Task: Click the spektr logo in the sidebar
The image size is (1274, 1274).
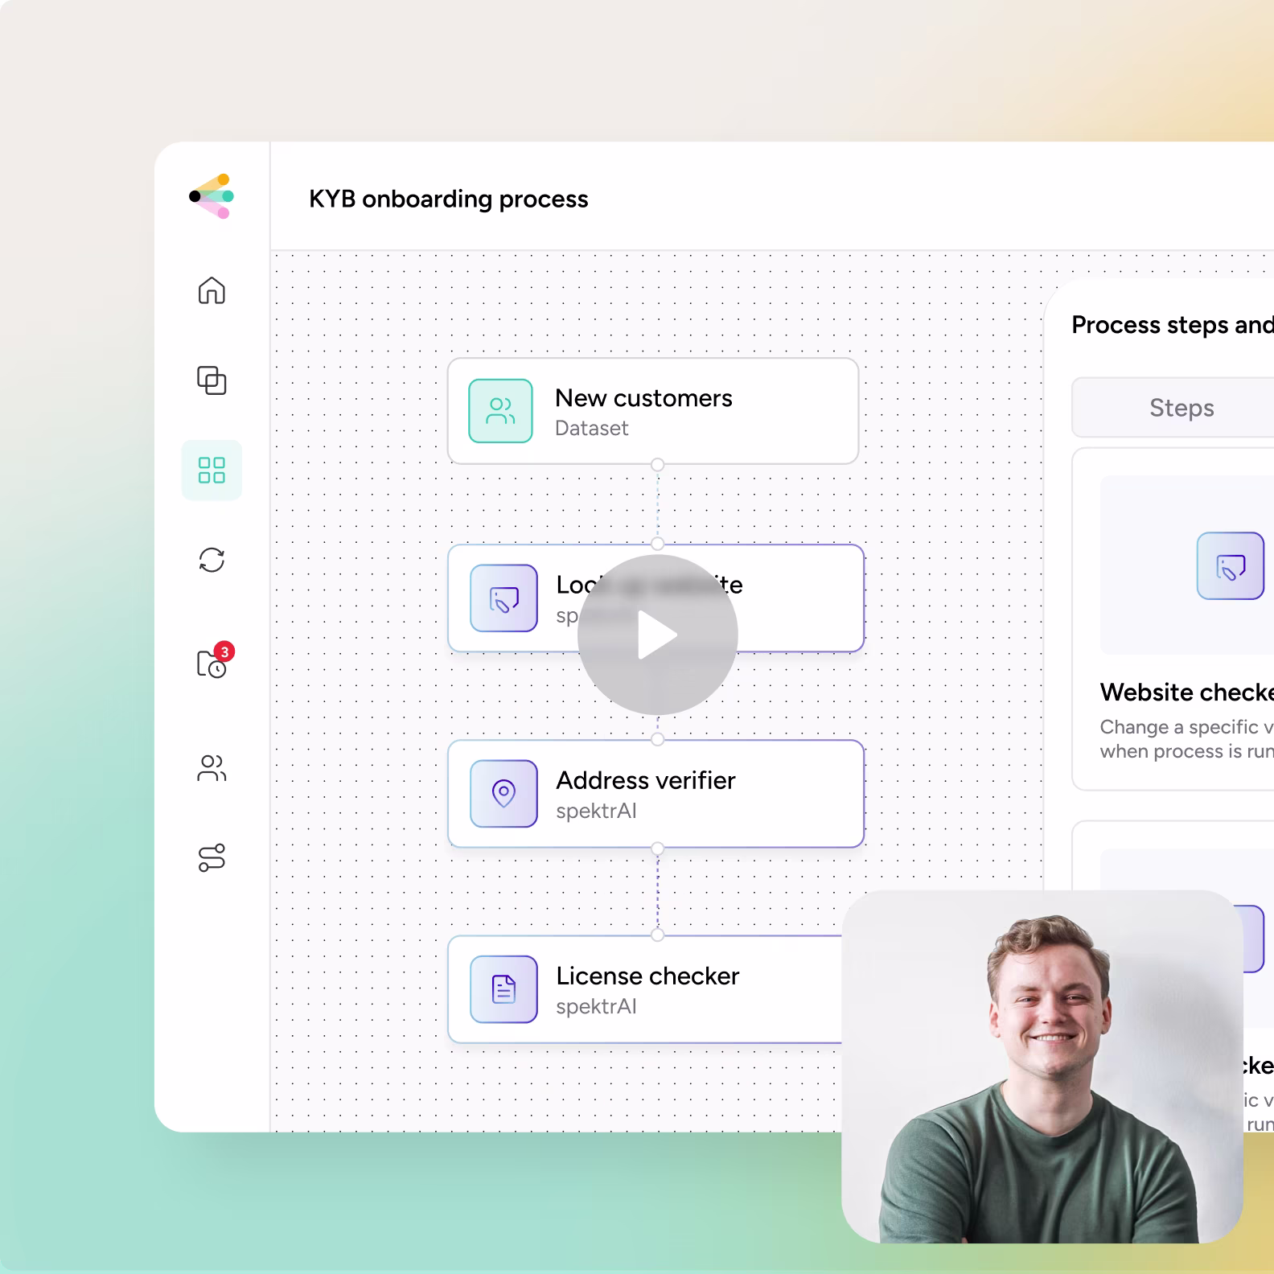Action: [211, 196]
